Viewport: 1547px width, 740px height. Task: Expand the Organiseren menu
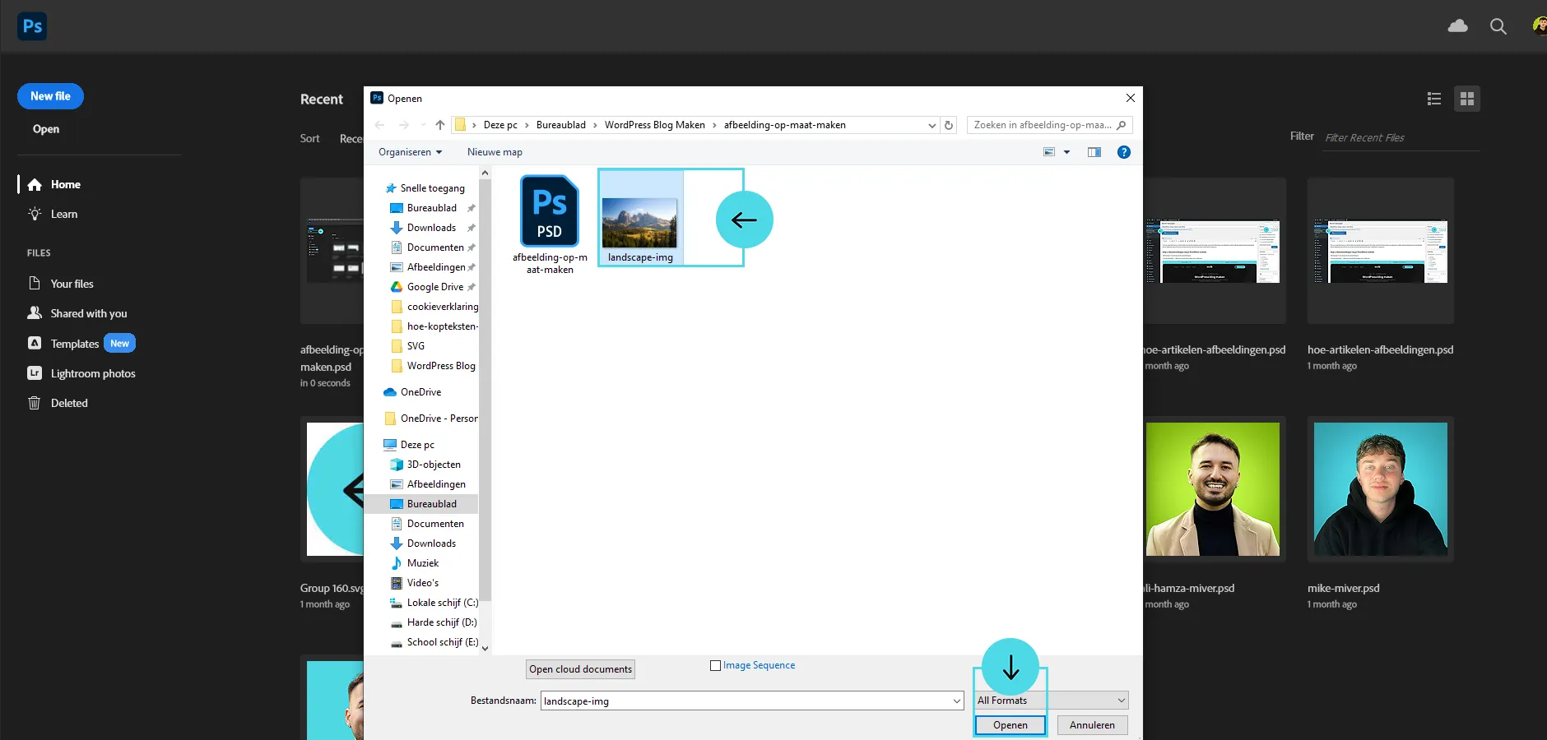tap(410, 152)
